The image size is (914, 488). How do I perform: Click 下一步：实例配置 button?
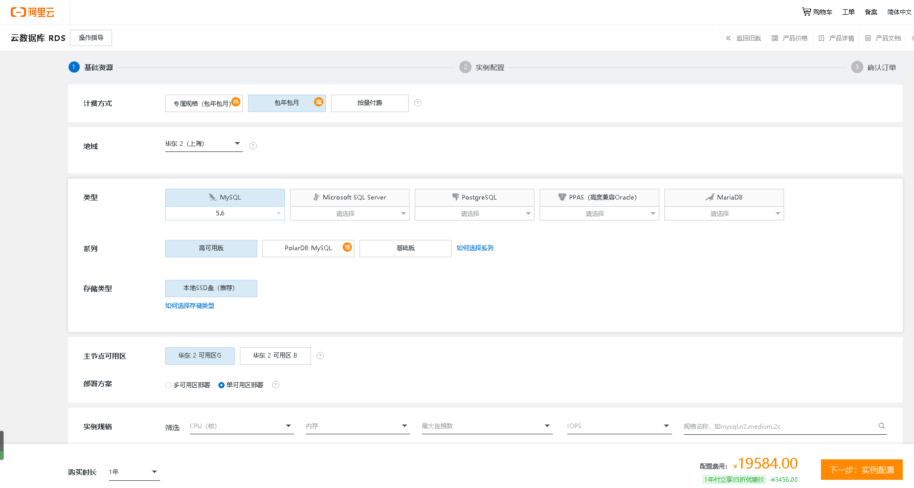coord(862,470)
